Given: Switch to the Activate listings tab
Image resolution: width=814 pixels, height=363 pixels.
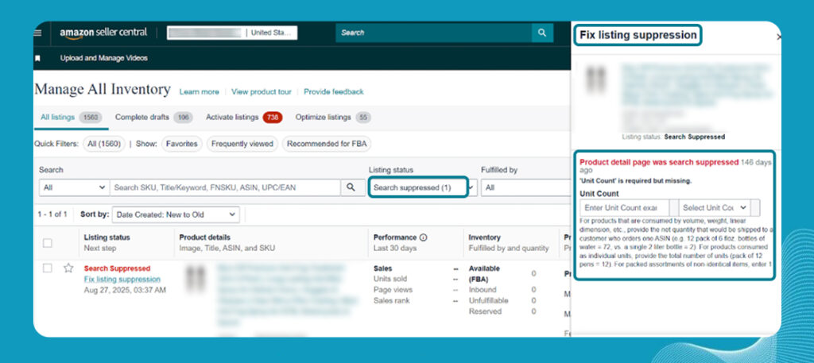Looking at the screenshot, I should tap(232, 118).
